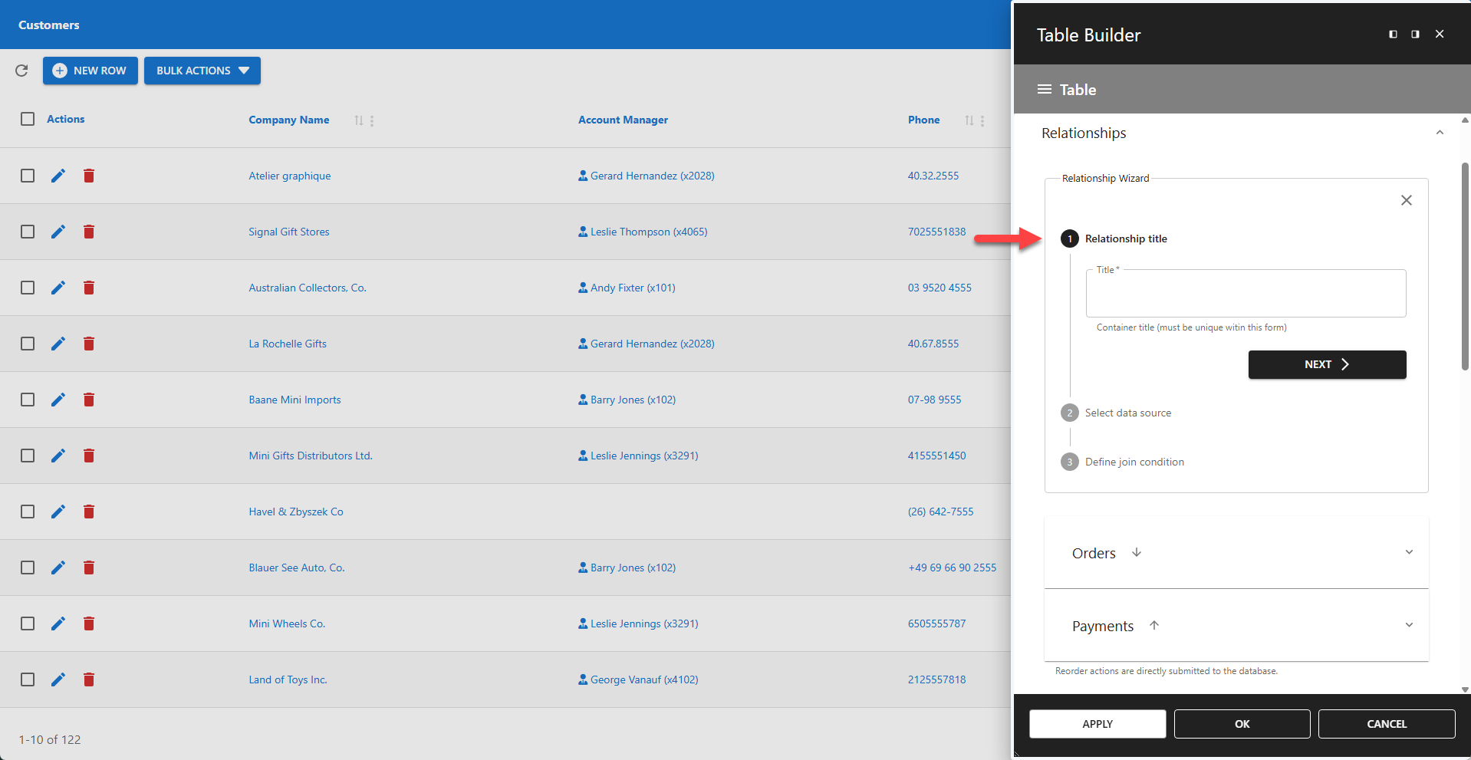Open the Bulk Actions dropdown

[x=202, y=71]
